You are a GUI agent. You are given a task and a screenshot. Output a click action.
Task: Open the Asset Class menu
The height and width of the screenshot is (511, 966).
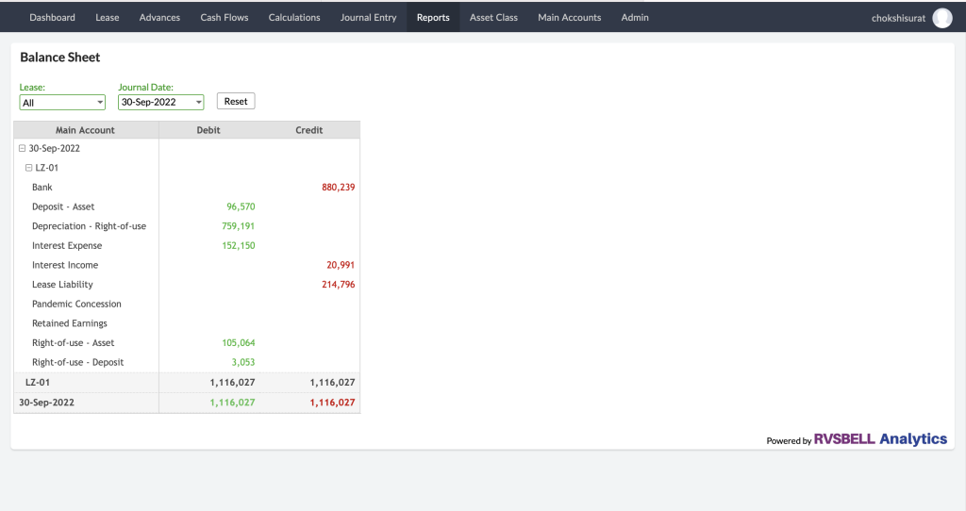[493, 18]
